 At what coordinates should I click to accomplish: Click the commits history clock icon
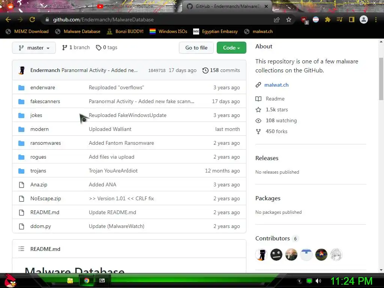(x=205, y=70)
